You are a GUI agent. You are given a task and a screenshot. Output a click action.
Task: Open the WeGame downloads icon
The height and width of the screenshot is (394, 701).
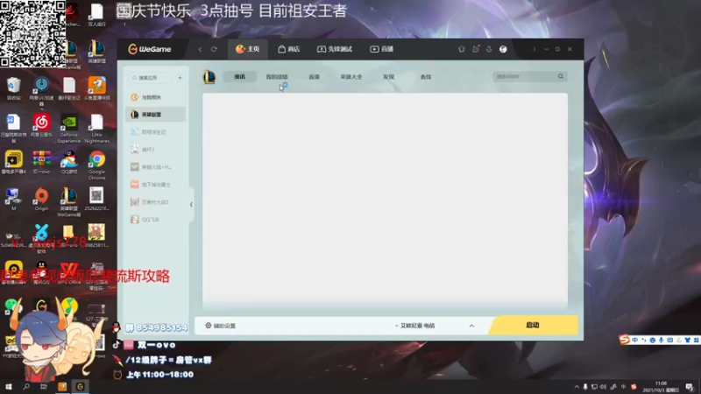coord(489,49)
